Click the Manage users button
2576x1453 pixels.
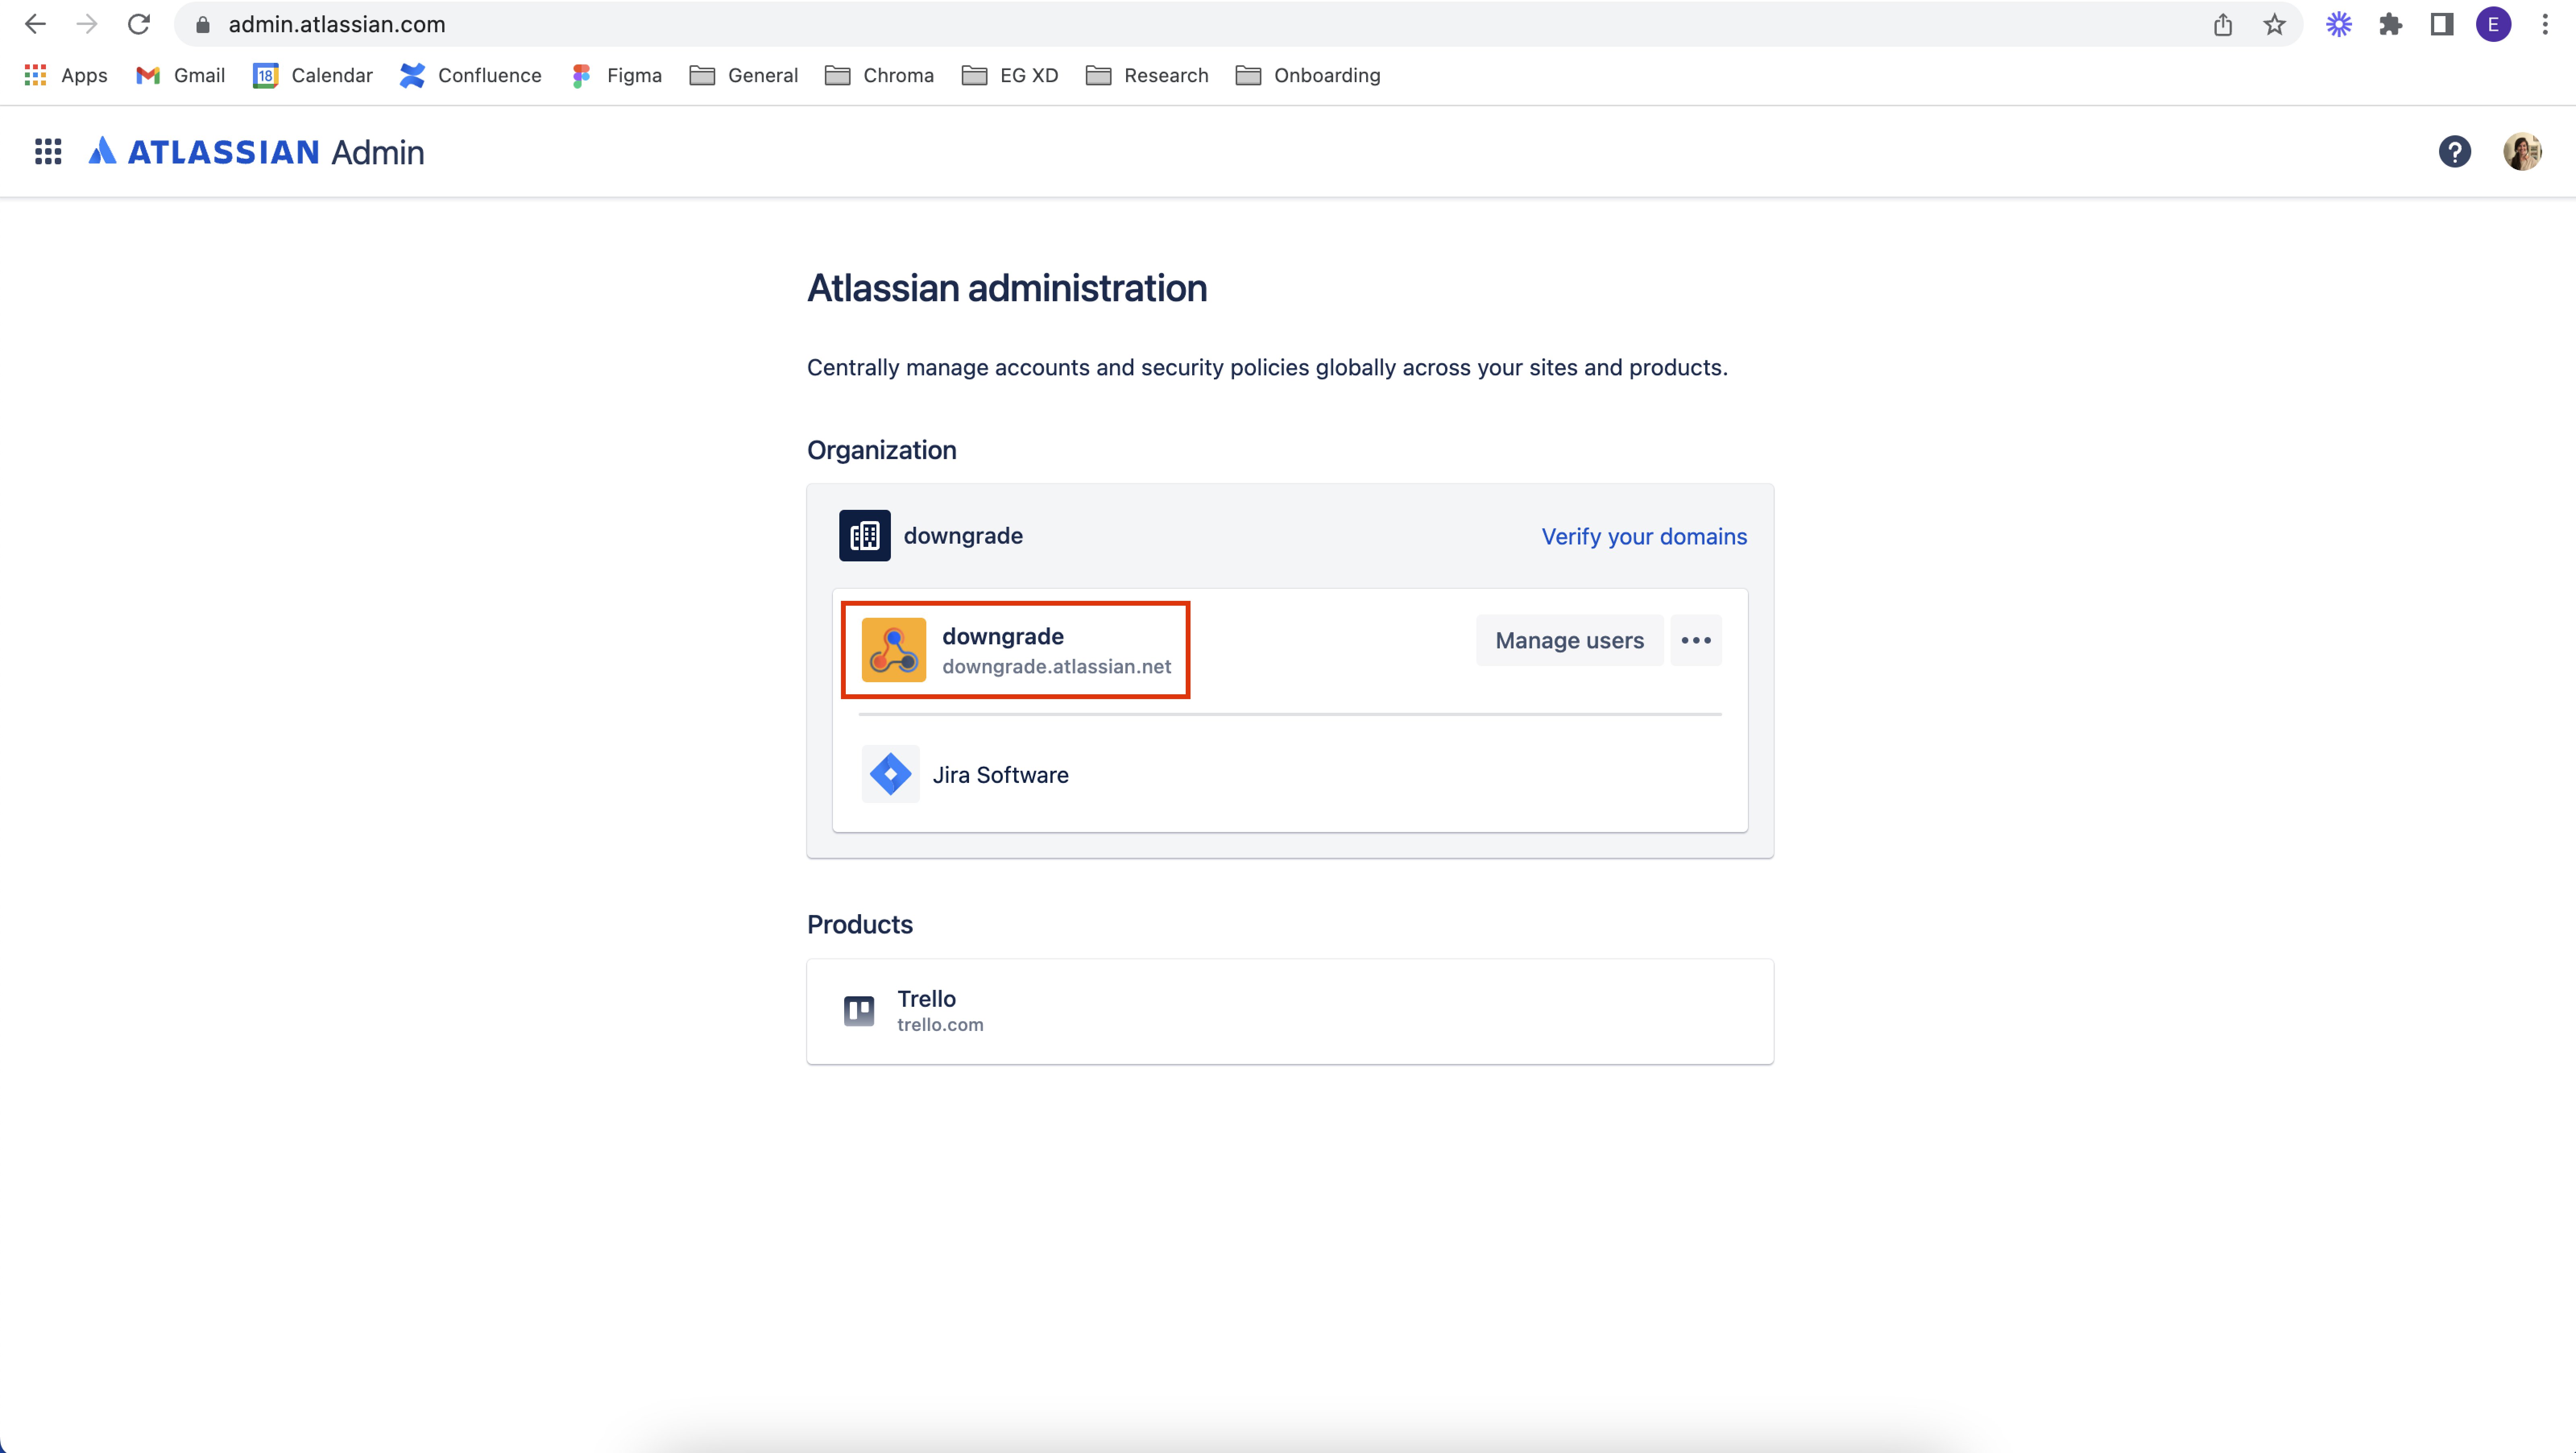click(x=1569, y=640)
